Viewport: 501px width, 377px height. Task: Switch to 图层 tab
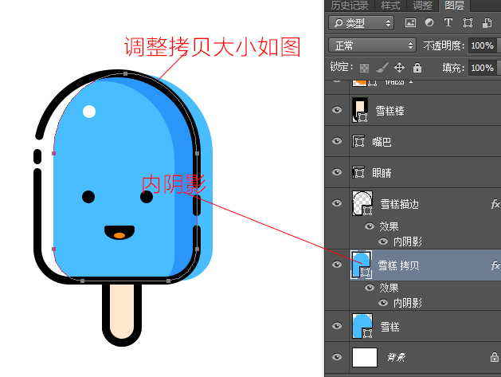coord(454,6)
